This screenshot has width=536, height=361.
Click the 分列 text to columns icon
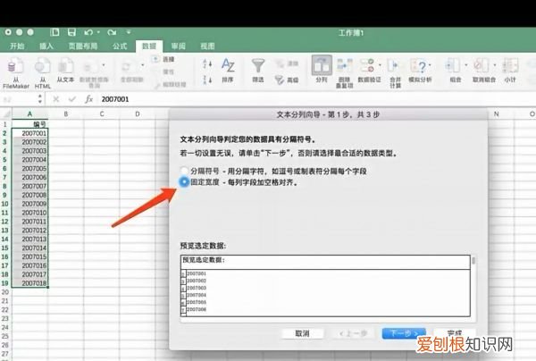322,65
